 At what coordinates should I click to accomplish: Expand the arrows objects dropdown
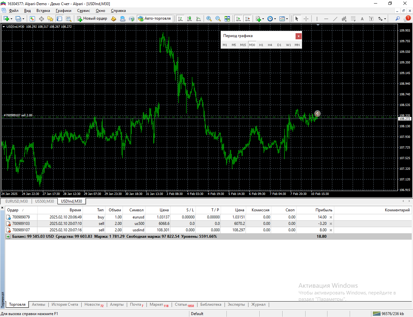[x=385, y=19]
